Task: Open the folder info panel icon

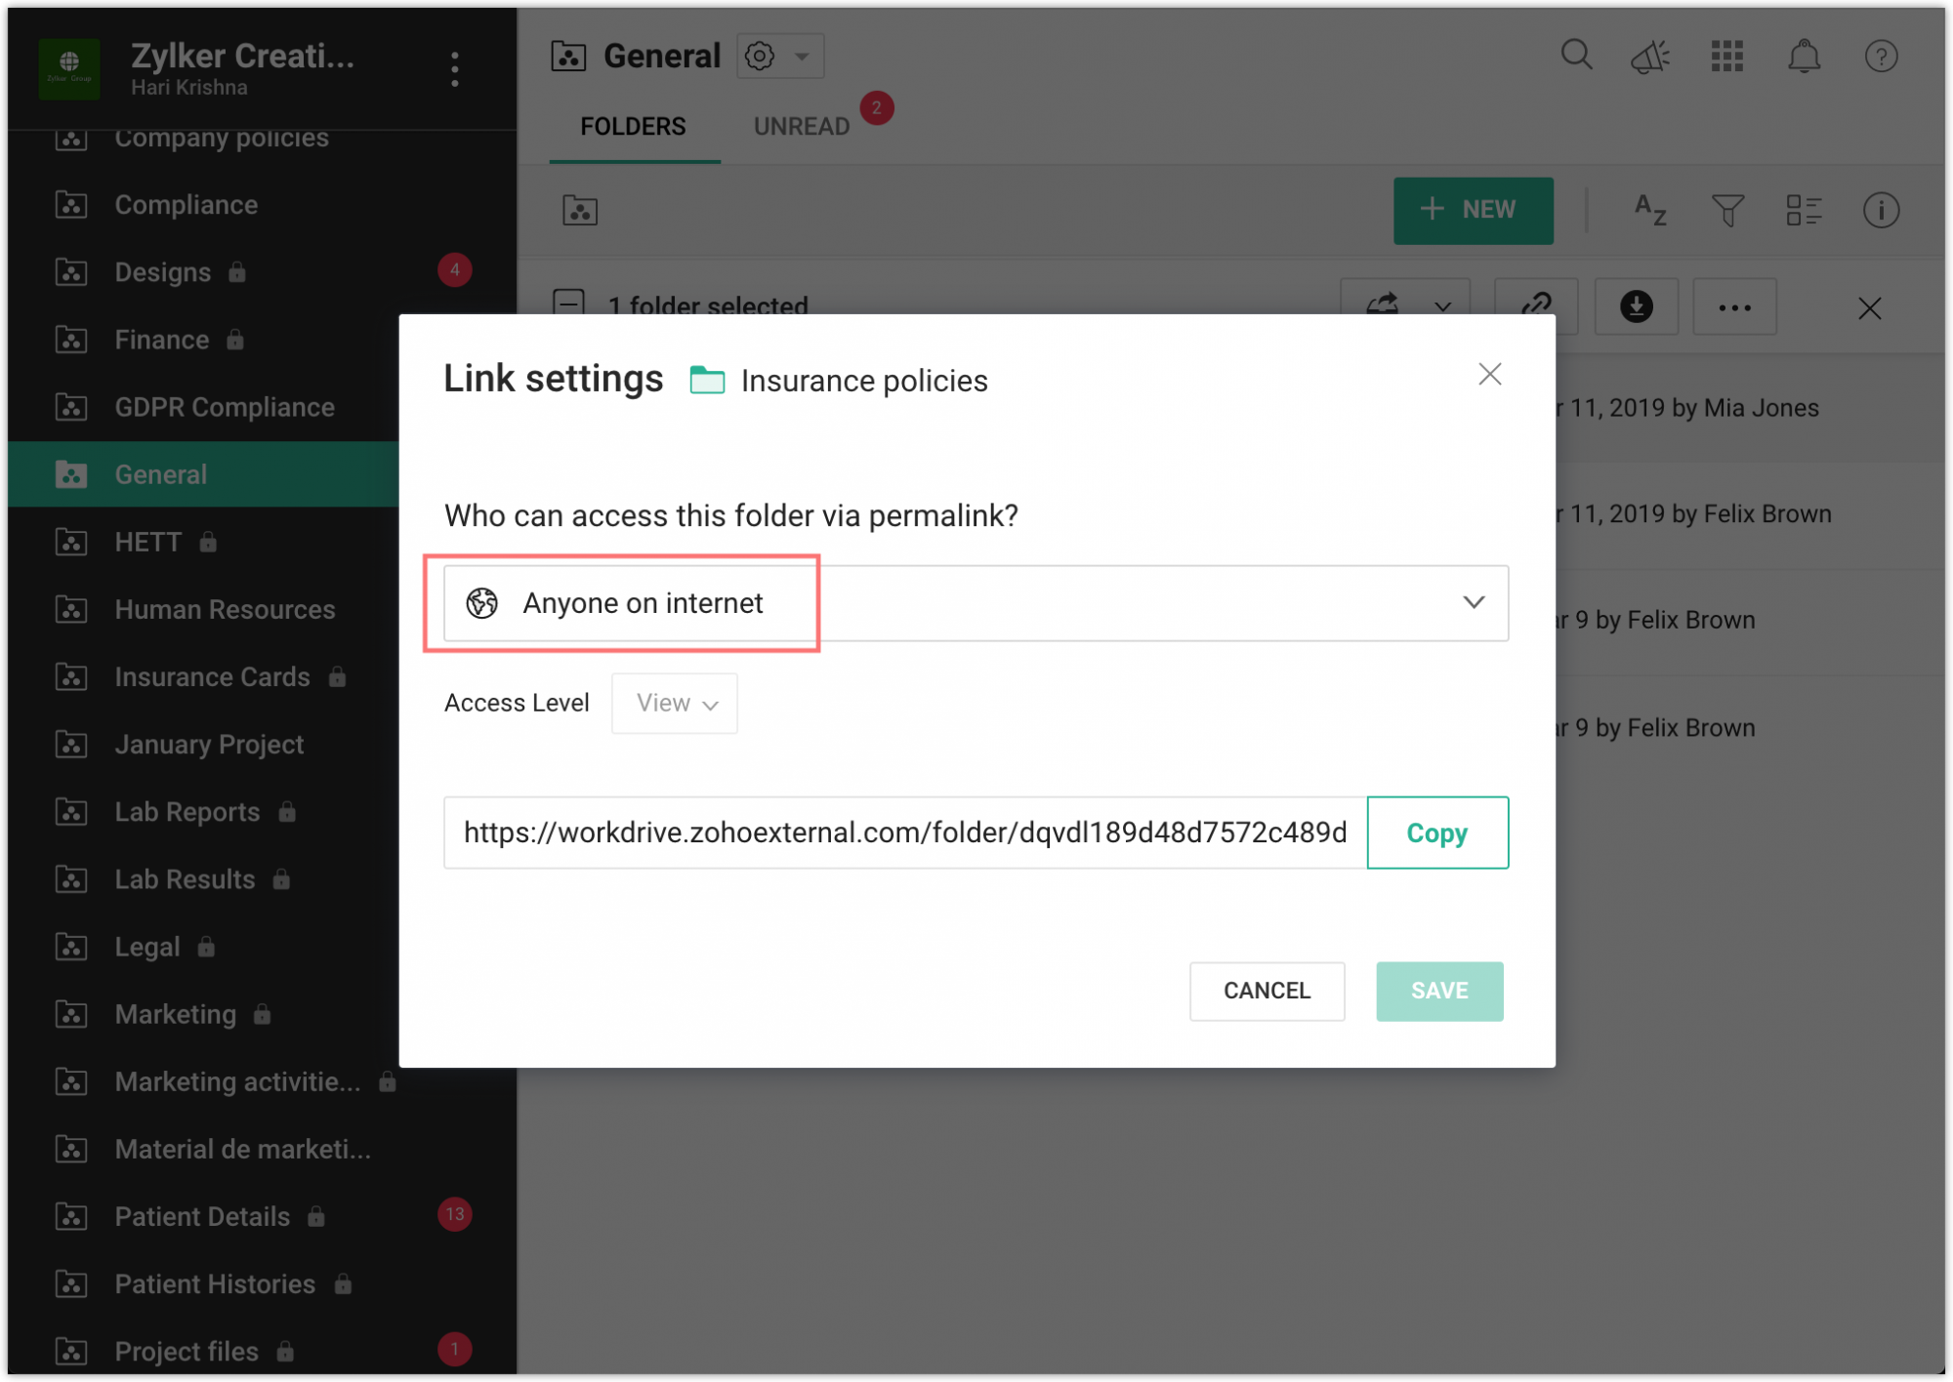Action: pos(1881,210)
